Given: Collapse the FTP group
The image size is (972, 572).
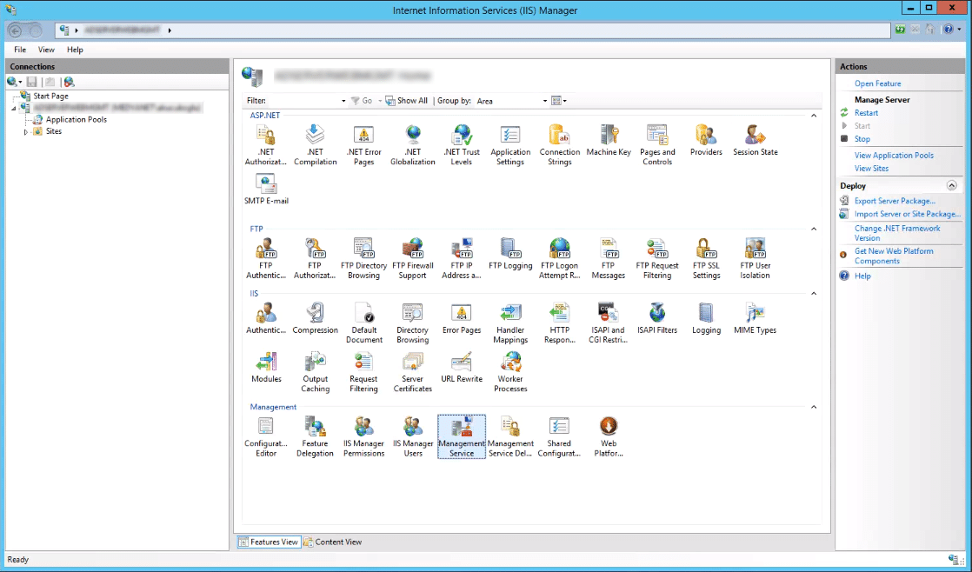Looking at the screenshot, I should click(x=814, y=229).
